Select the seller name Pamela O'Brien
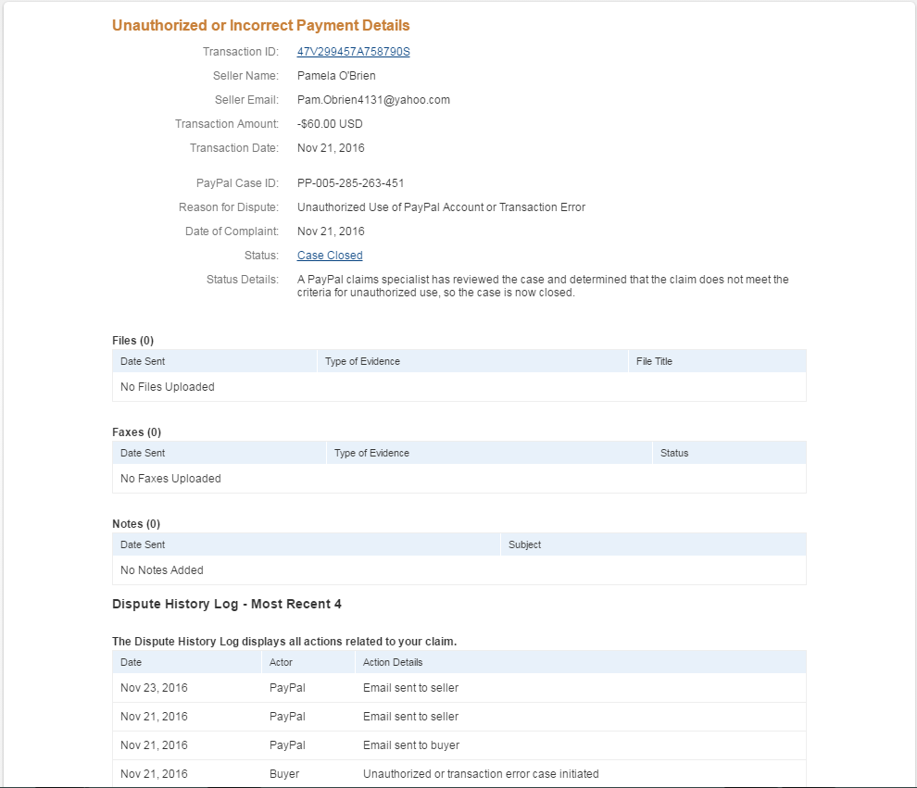 [336, 76]
